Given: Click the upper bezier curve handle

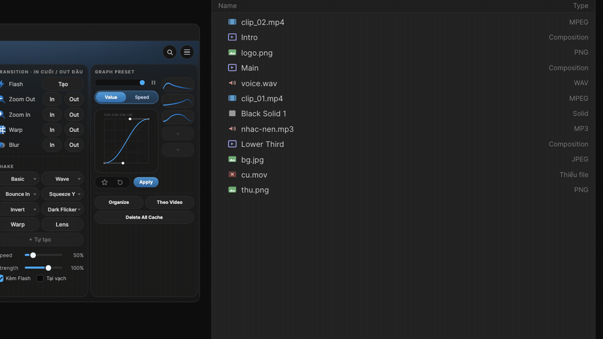Looking at the screenshot, I should pyautogui.click(x=130, y=119).
